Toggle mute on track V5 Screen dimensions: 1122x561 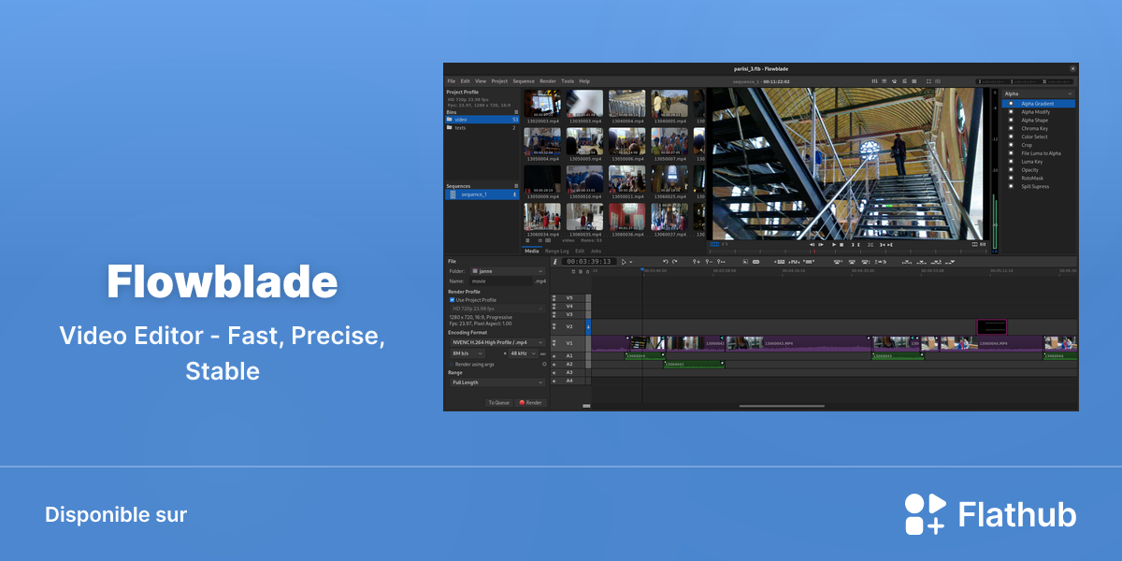pos(554,298)
